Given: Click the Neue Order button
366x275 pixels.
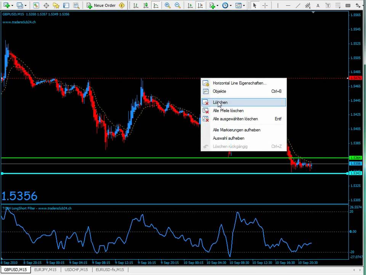Looking at the screenshot, I should 101,5.
